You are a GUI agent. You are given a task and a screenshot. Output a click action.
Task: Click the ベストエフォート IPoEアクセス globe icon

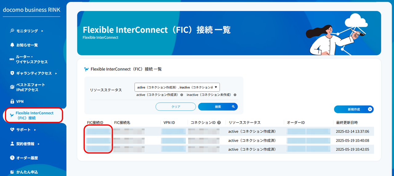pyautogui.click(x=12, y=87)
